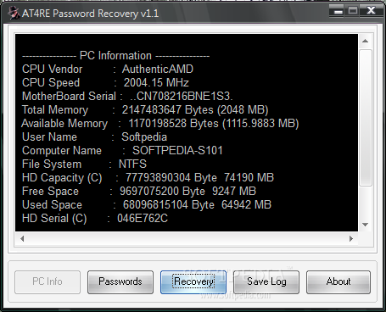The image size is (386, 312).
Task: Click used space value 68096815104 Byte
Action: 169,205
